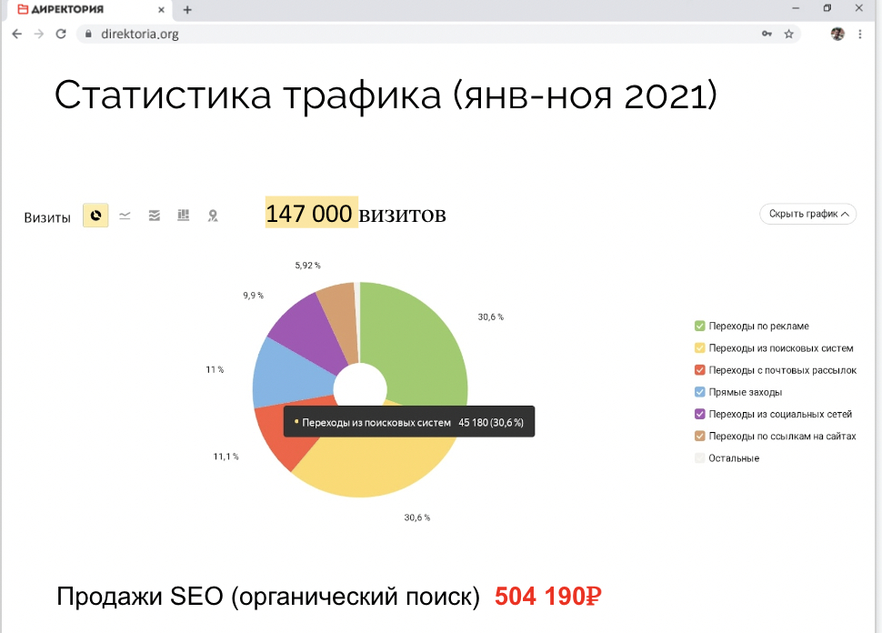Uncheck Переходы по рекламе
The image size is (882, 633).
tap(700, 326)
